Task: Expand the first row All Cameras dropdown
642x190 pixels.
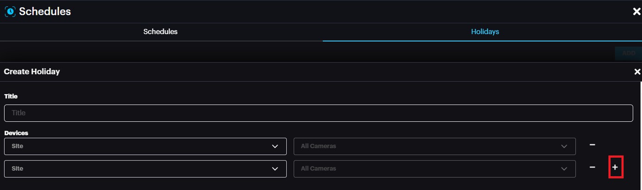Action: click(x=434, y=146)
